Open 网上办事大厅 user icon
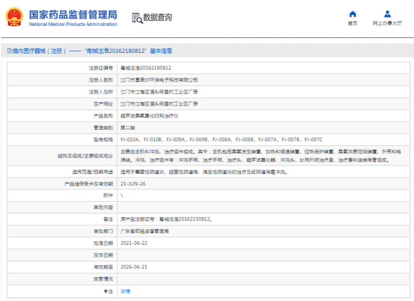414x301 pixels. [387, 14]
